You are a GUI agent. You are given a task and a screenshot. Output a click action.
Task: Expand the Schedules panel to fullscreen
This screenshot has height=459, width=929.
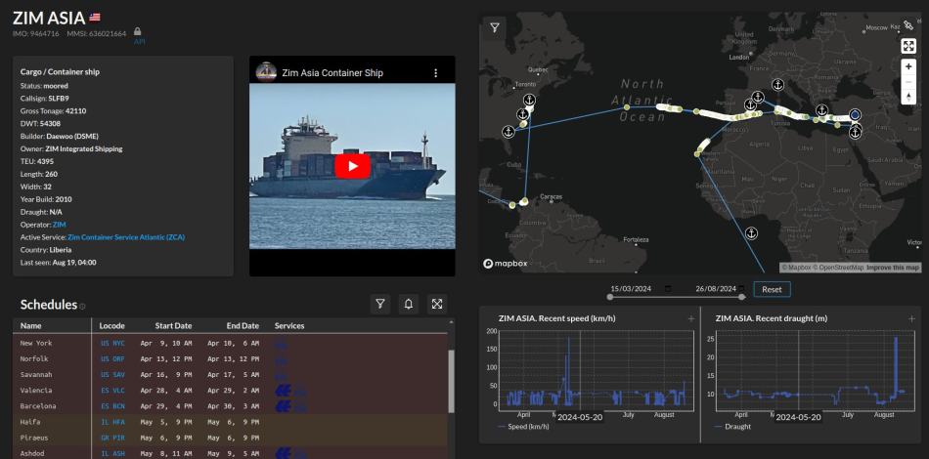pos(437,304)
